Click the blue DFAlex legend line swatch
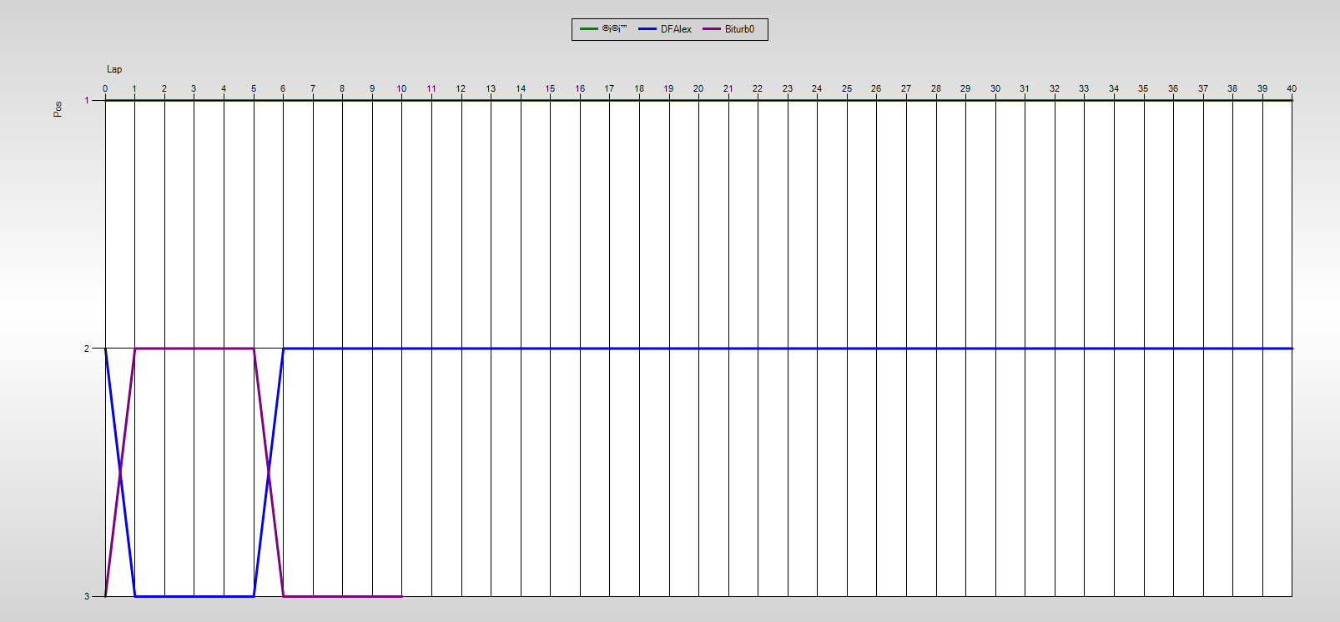Screen dimensions: 1340x622 pos(647,29)
